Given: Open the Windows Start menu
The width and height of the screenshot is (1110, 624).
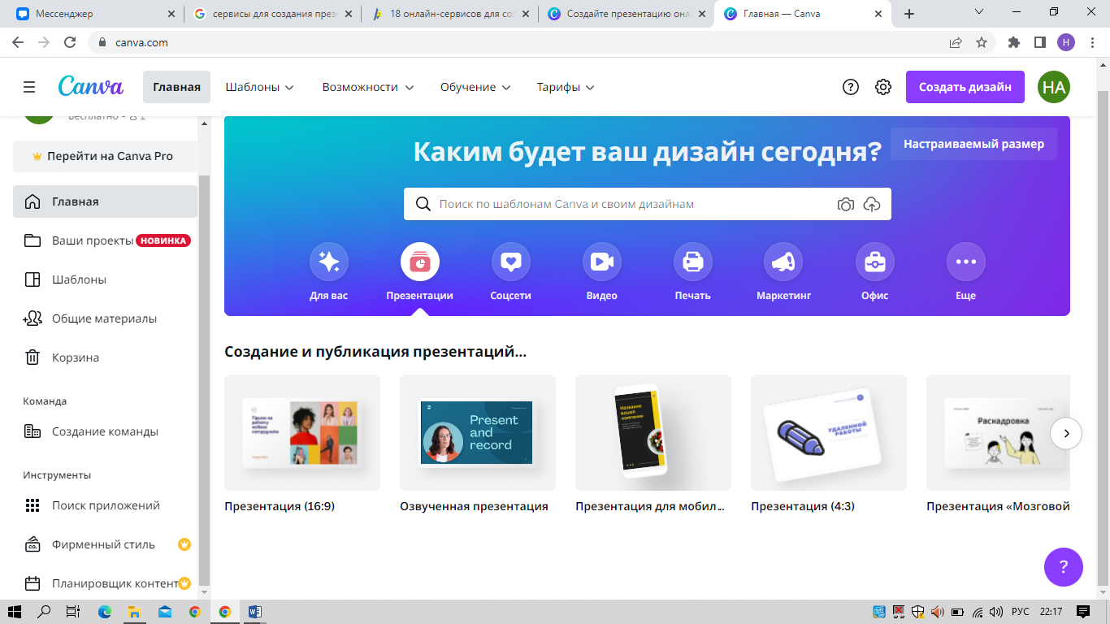Looking at the screenshot, I should coord(15,612).
